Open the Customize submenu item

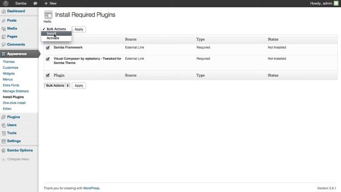11,68
